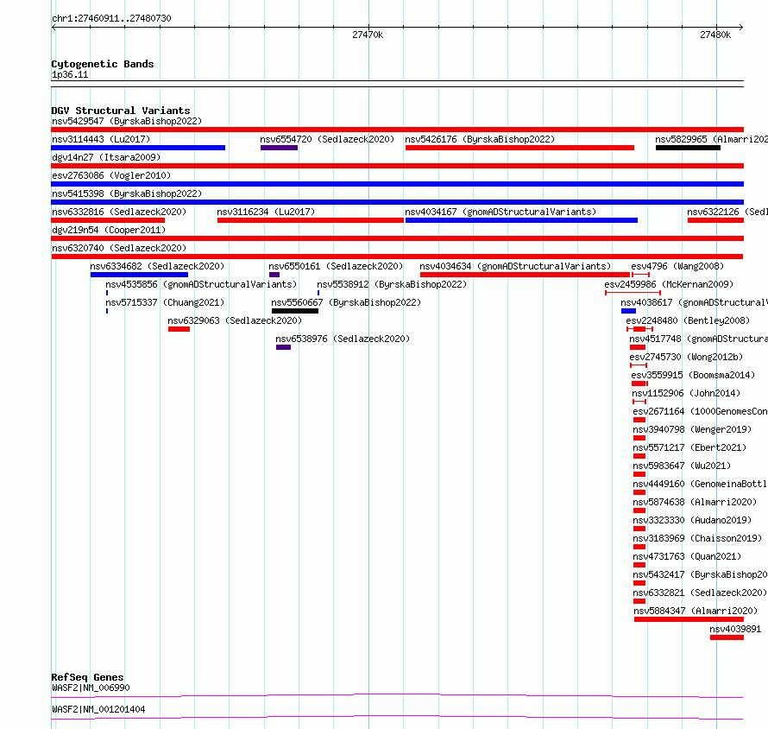This screenshot has width=768, height=729.
Task: Select the nsv3114443 (Lu2017) blue bar
Action: (138, 148)
